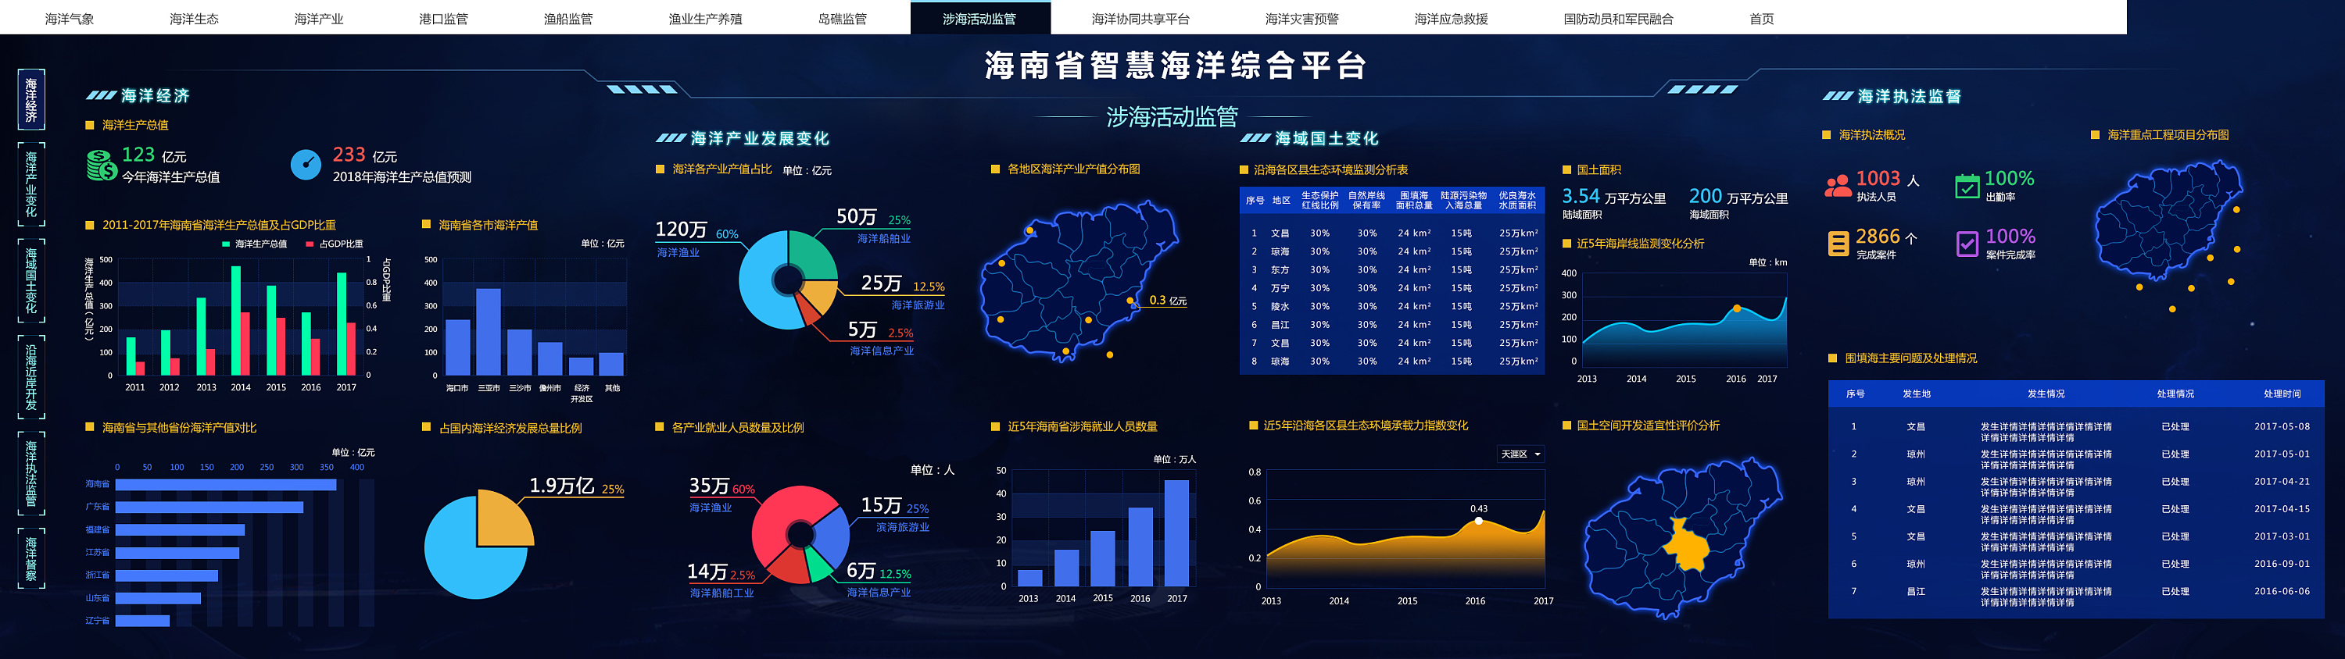Click the 2014 green bar in the GDP chart
This screenshot has width=2345, height=659.
[236, 321]
